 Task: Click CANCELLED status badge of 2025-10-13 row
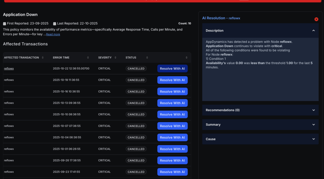(136, 103)
